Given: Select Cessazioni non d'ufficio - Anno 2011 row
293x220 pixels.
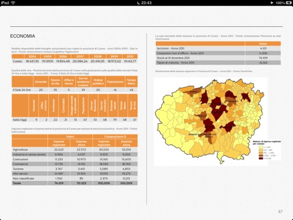Looking at the screenshot, I should point(218,53).
